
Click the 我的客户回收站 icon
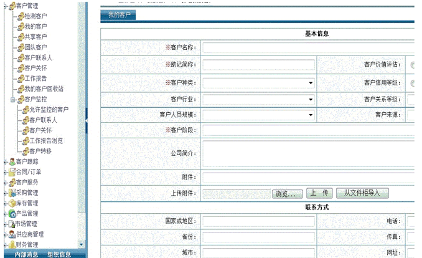[21, 88]
